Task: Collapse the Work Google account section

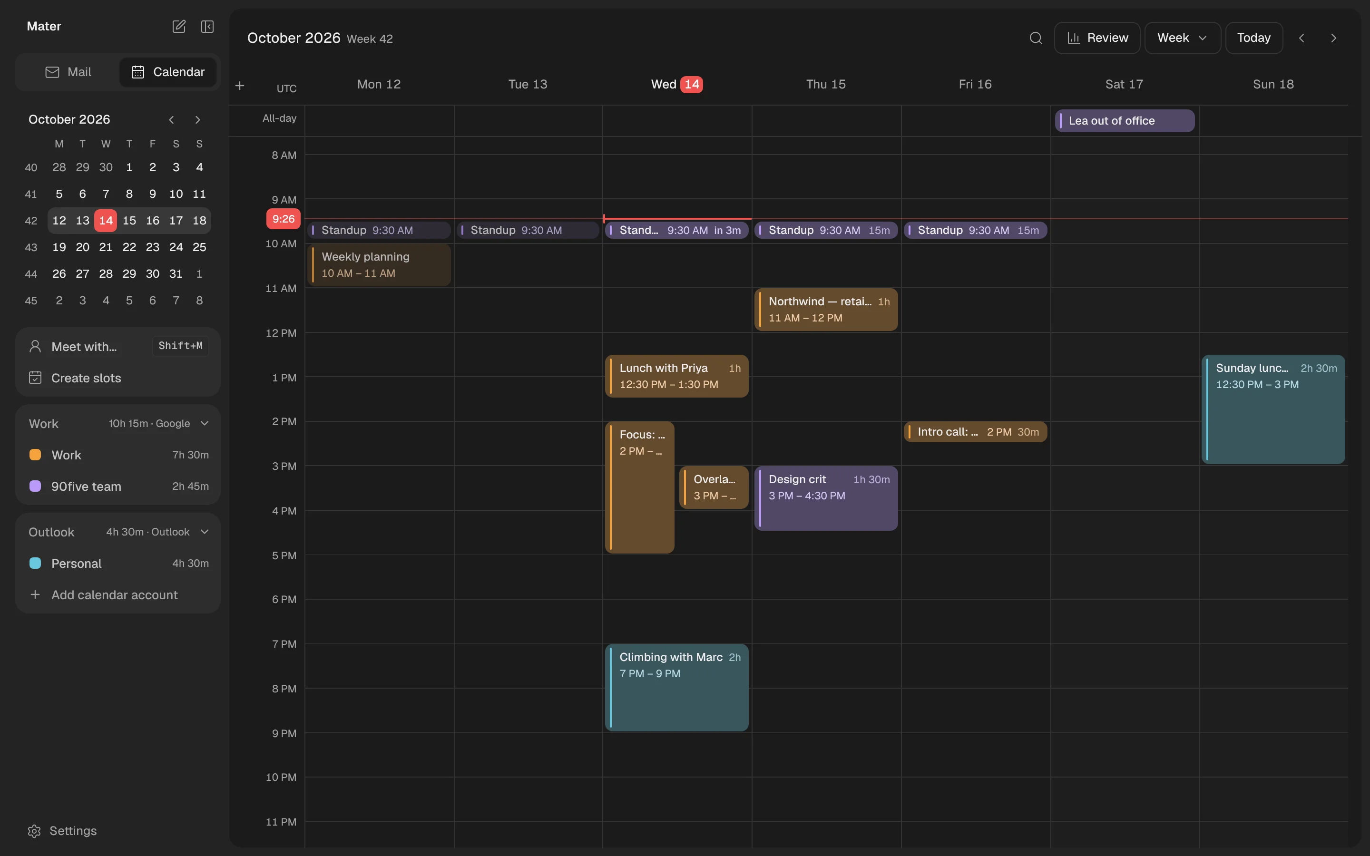Action: tap(205, 423)
